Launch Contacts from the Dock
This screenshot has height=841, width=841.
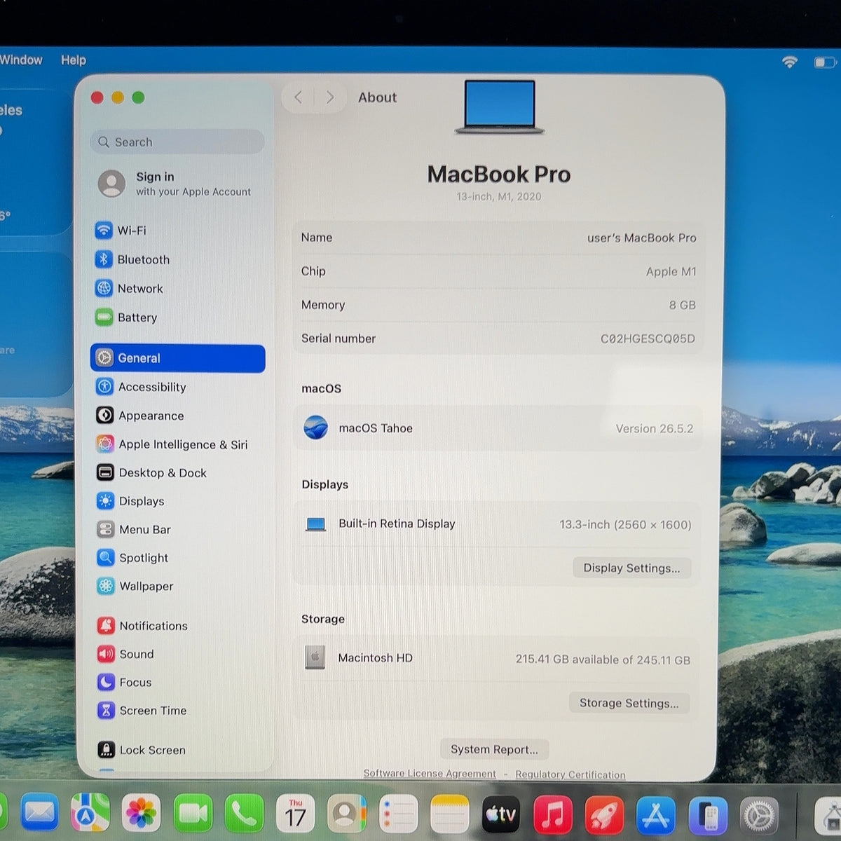point(347,813)
